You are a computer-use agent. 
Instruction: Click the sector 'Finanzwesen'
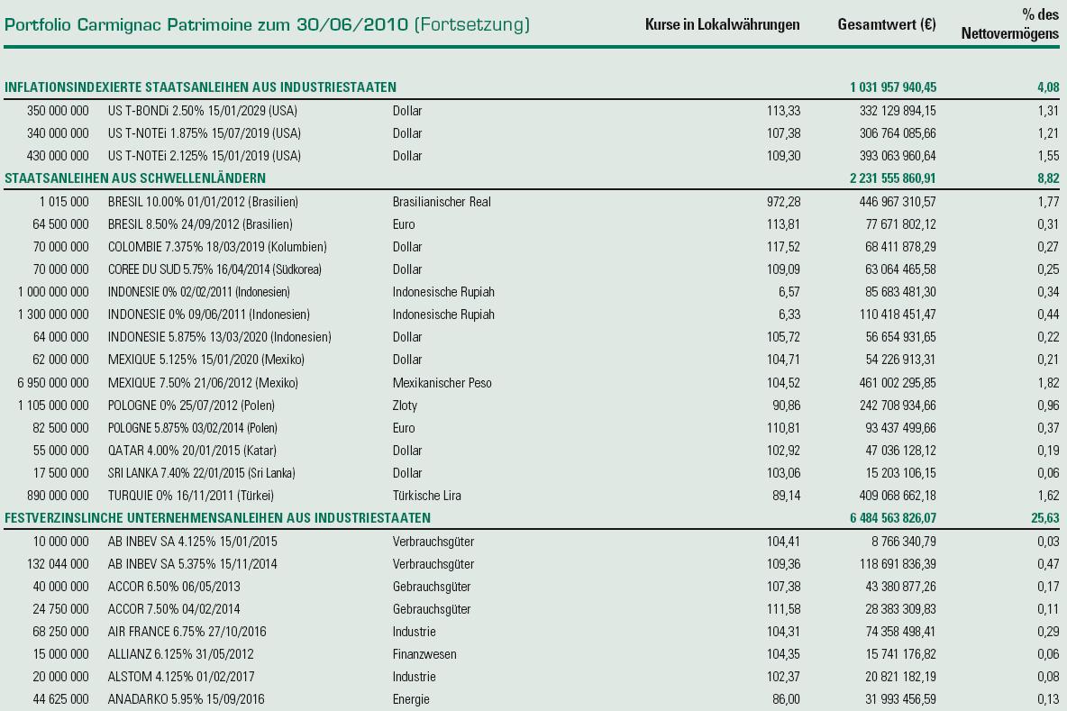[x=424, y=654]
